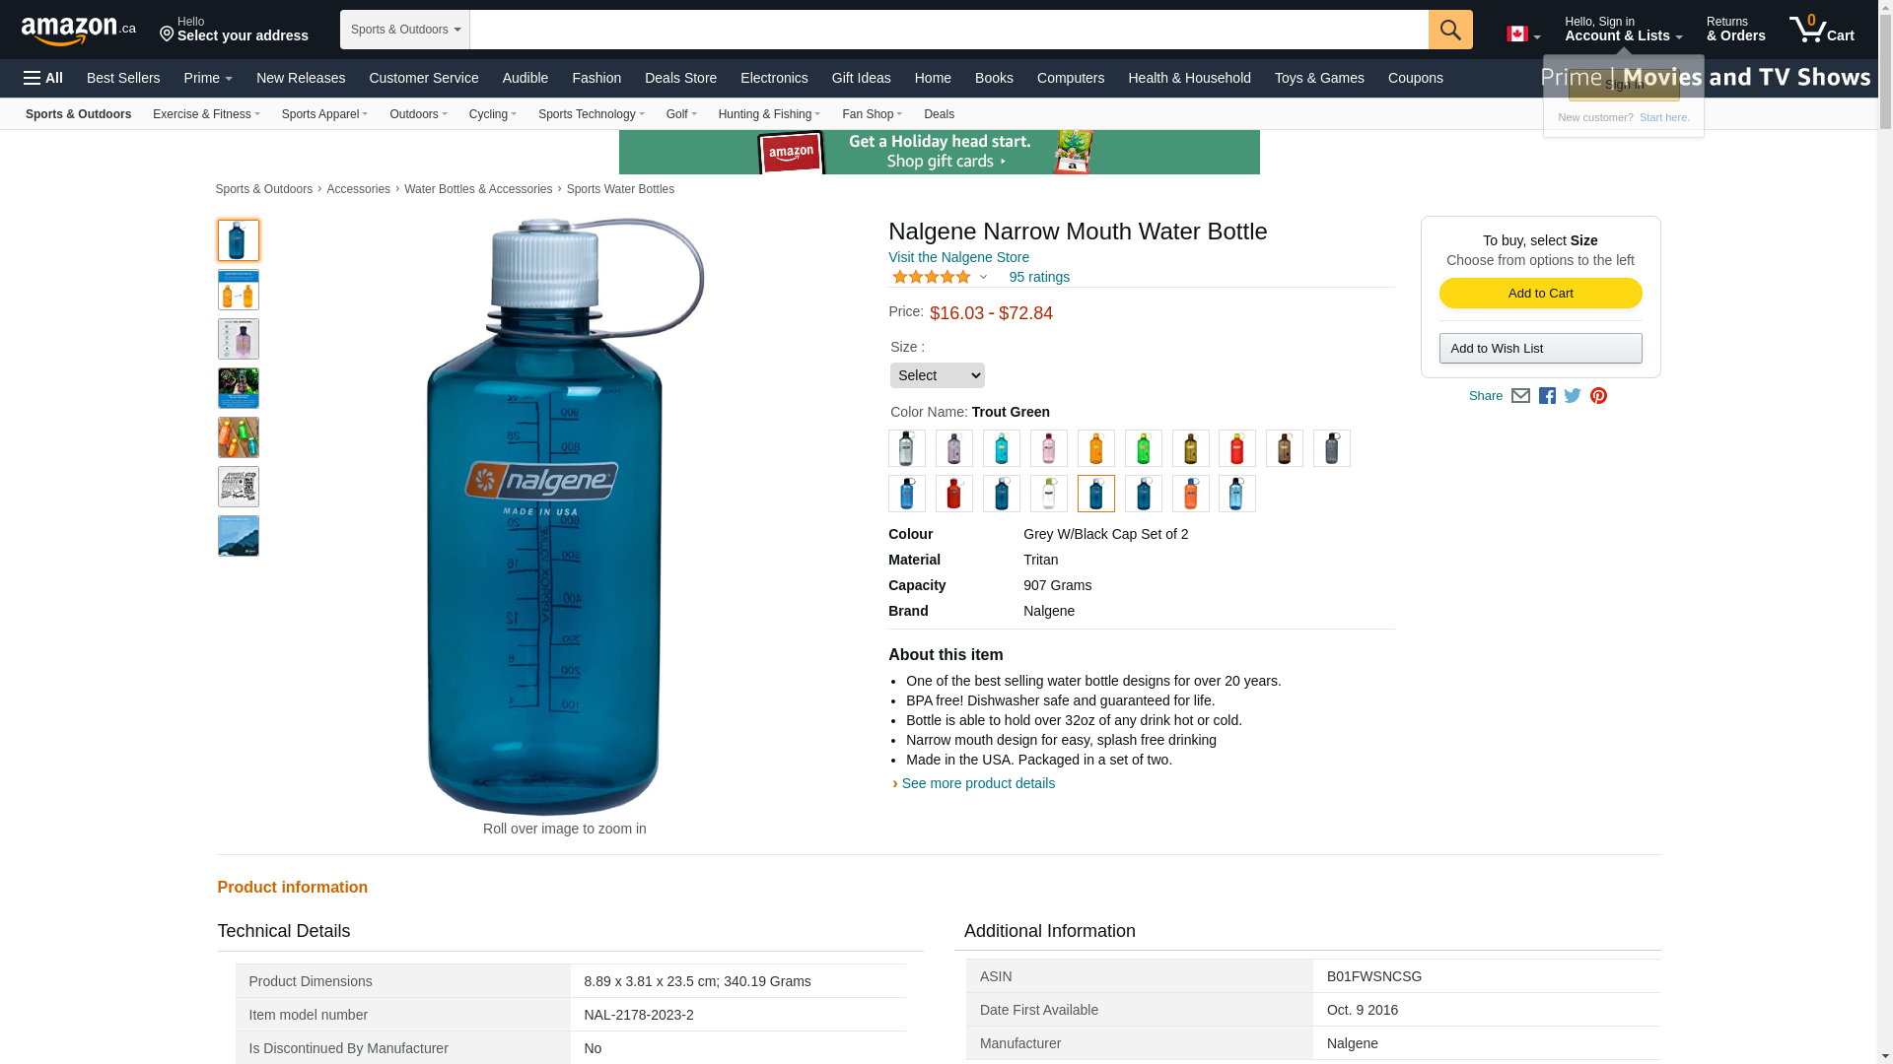Image resolution: width=1893 pixels, height=1064 pixels.
Task: Click the search magnifier button
Action: 1450,30
